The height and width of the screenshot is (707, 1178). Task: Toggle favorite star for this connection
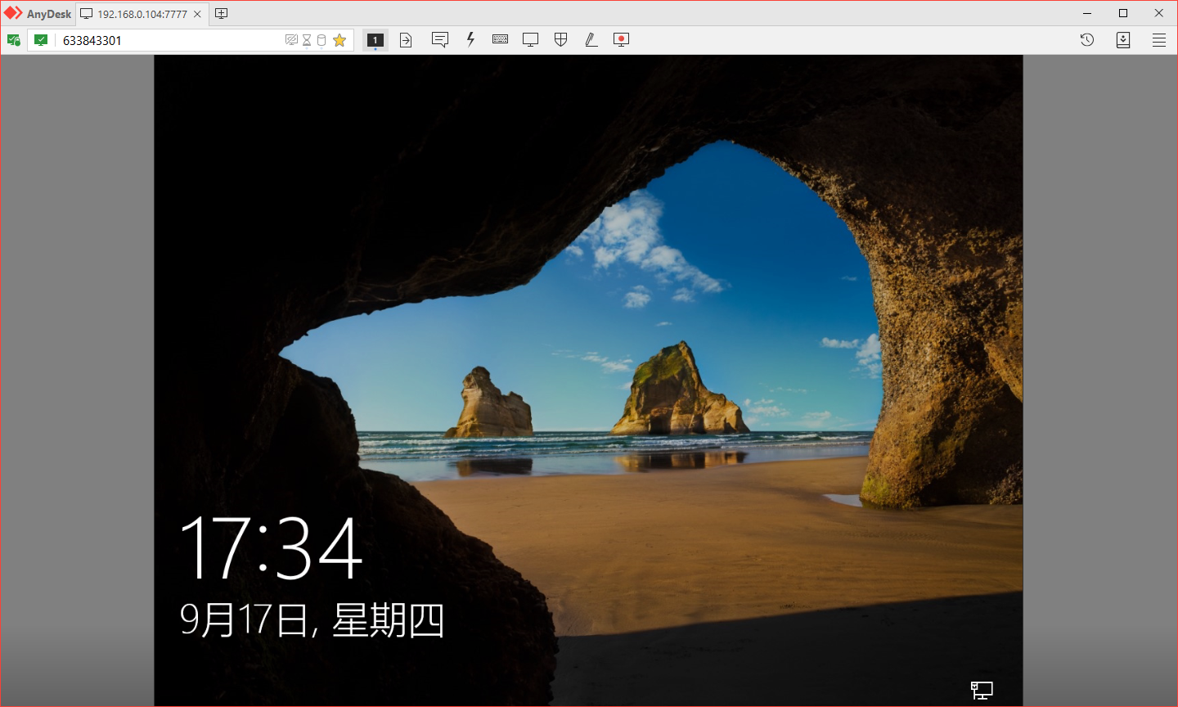pyautogui.click(x=339, y=39)
